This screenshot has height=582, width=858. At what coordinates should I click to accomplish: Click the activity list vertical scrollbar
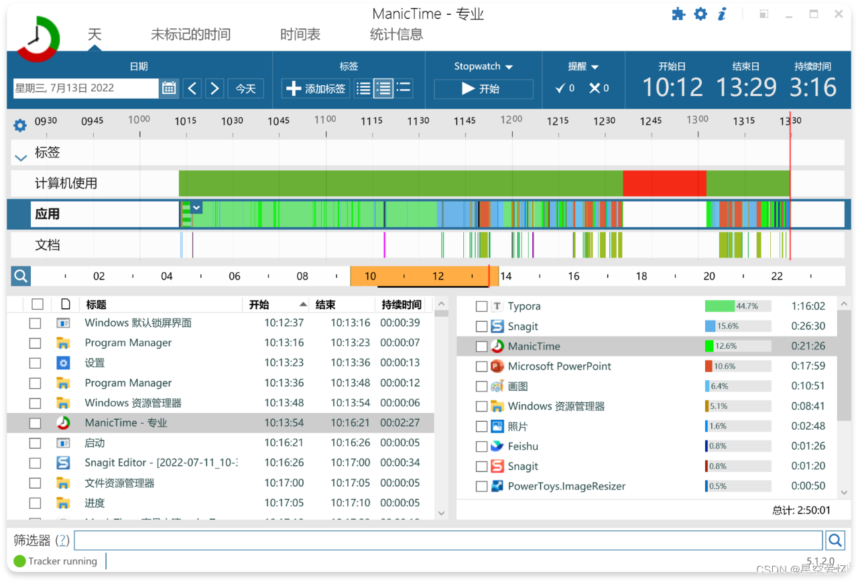click(x=441, y=408)
